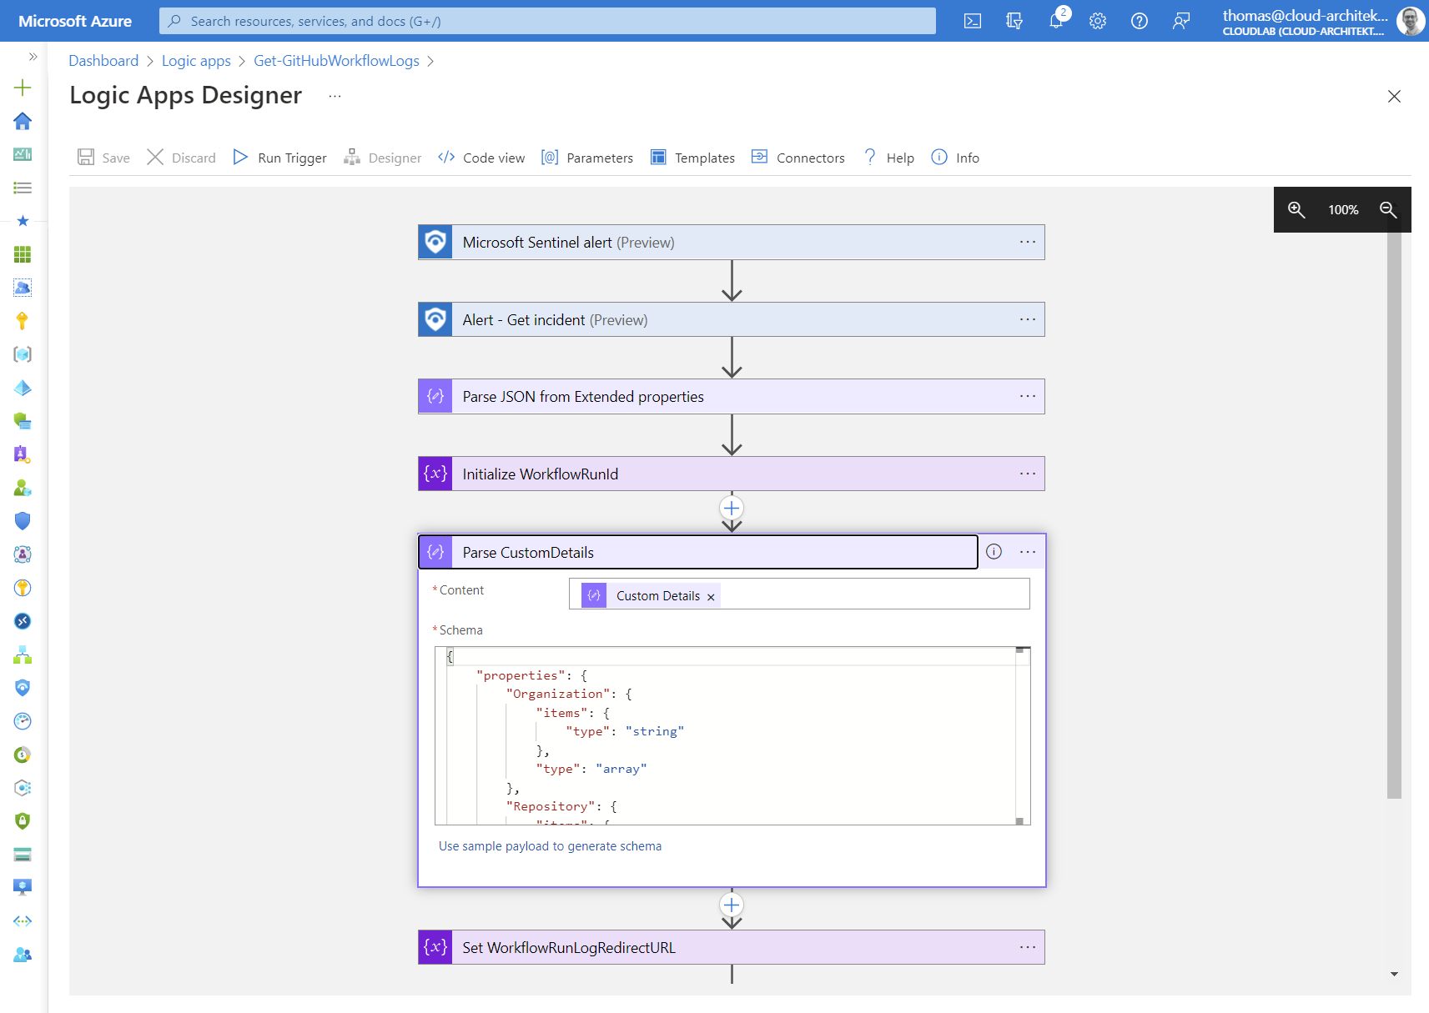Open Dashboard icon in sidebar
The width and height of the screenshot is (1429, 1013).
[23, 154]
